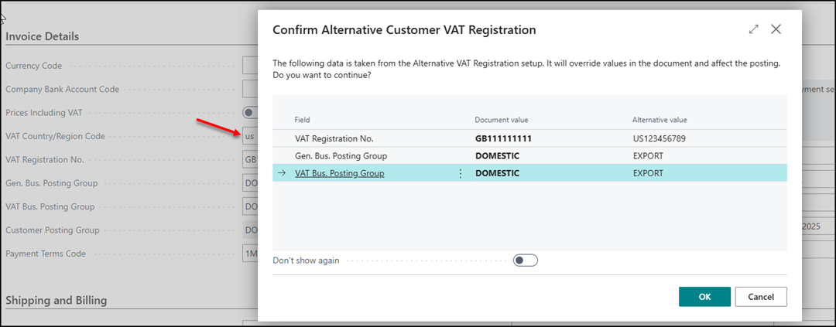Click the row selector arrow on highlighted row

[282, 173]
